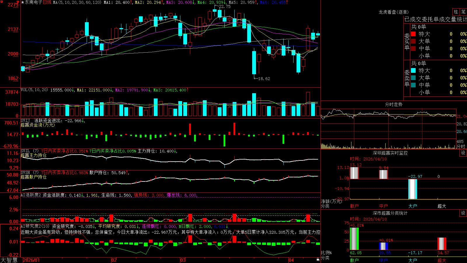Click the 超大 label in 深圳超赢实时监控
The width and height of the screenshot is (467, 263).
[442, 206]
